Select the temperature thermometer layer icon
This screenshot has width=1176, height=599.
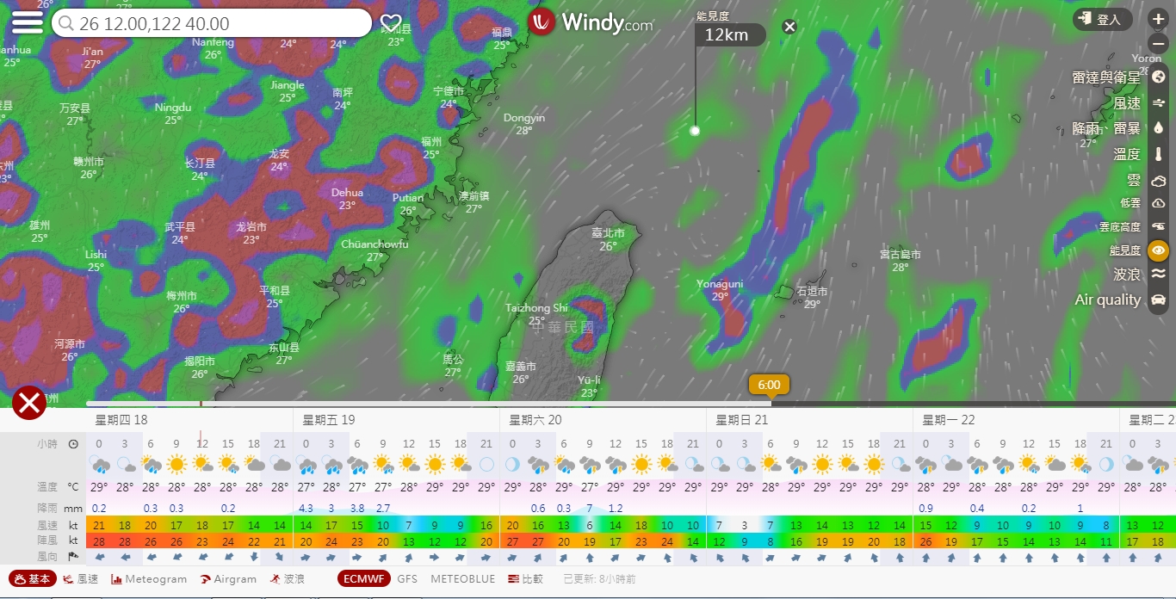(x=1159, y=155)
